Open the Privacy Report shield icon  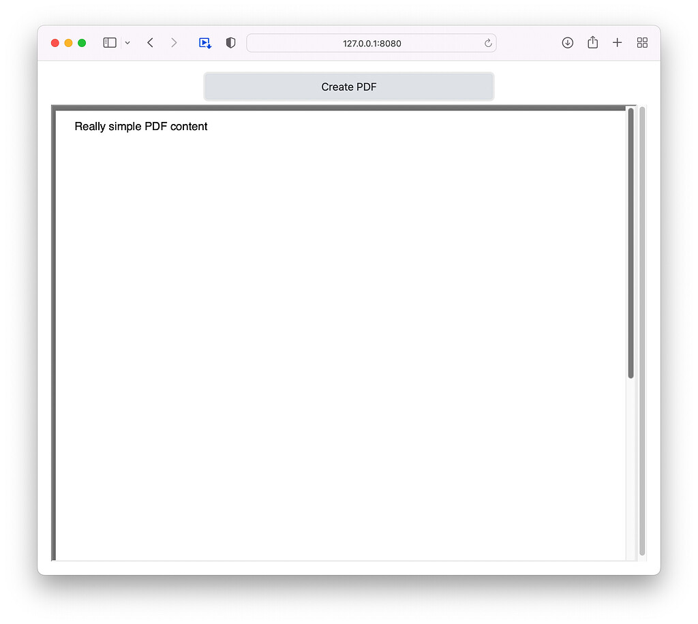pyautogui.click(x=230, y=42)
